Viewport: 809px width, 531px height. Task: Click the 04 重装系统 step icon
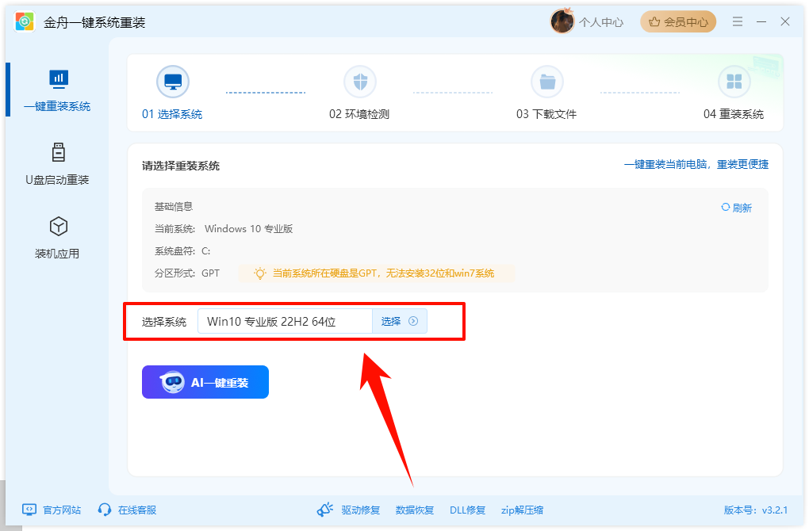[x=734, y=81]
